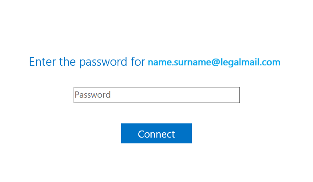Select the empty password entry box
This screenshot has height=182, width=313.
click(x=156, y=95)
